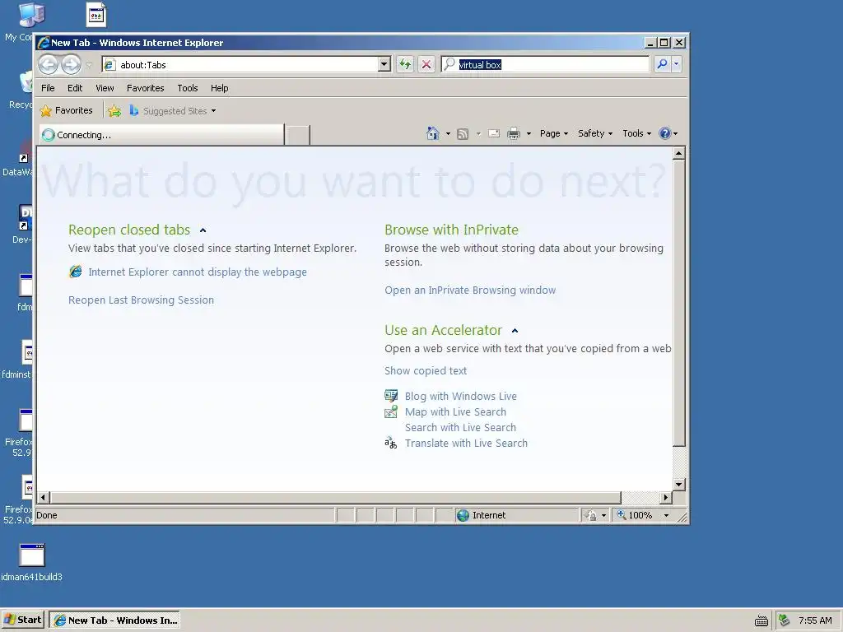Click Show copied text link
Image resolution: width=843 pixels, height=632 pixels.
click(426, 371)
